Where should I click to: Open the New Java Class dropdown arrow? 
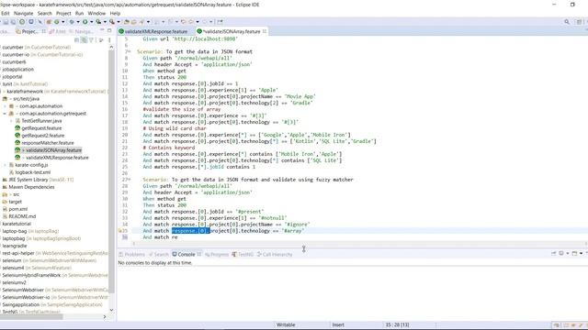(63, 22)
